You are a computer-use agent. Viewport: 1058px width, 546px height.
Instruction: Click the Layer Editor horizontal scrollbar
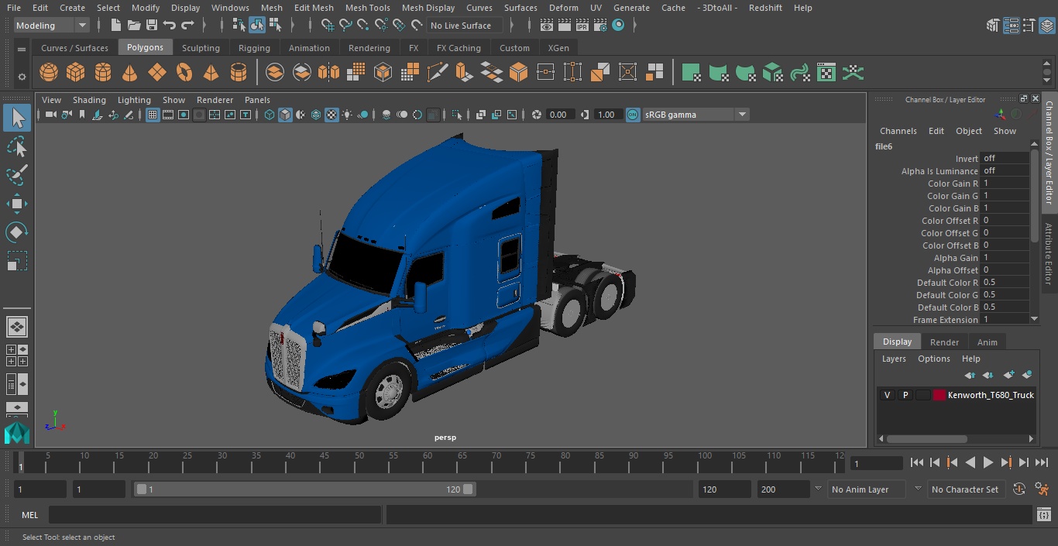pos(926,438)
